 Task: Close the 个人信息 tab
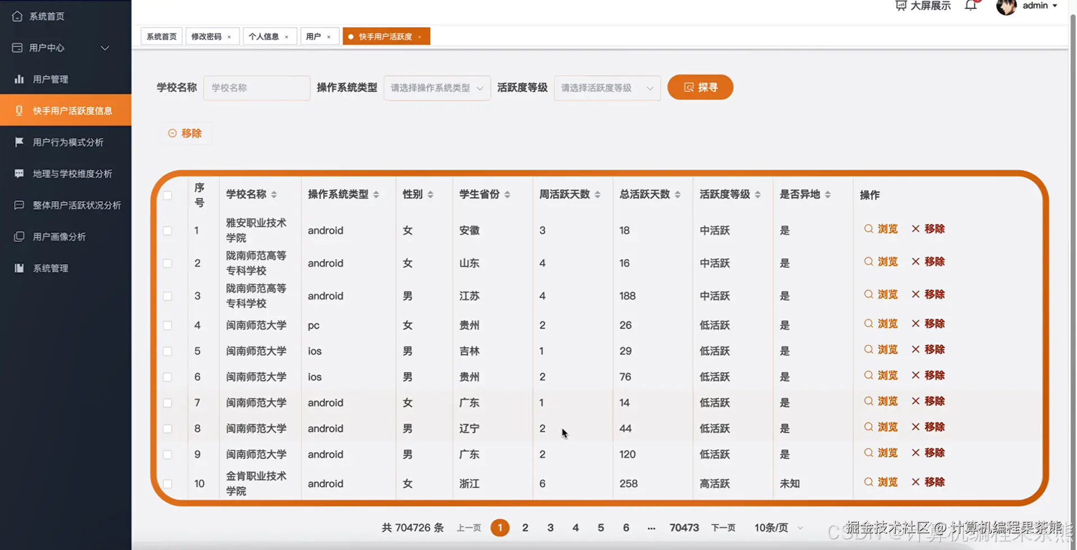coord(287,37)
